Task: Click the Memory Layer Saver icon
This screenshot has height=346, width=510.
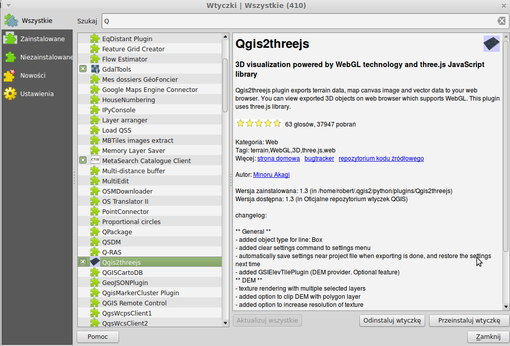Action: pos(95,150)
